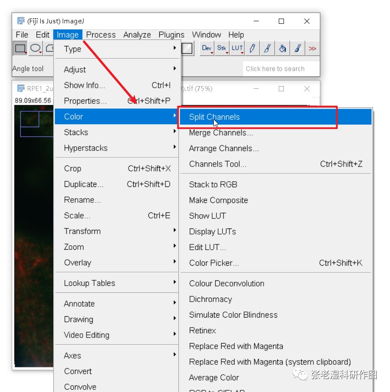Viewport: 390px width, 392px height.
Task: Choose Crop from Image menu
Action: (x=116, y=168)
